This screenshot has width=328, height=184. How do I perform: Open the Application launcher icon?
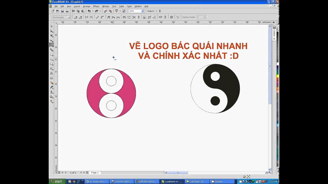click(x=117, y=11)
